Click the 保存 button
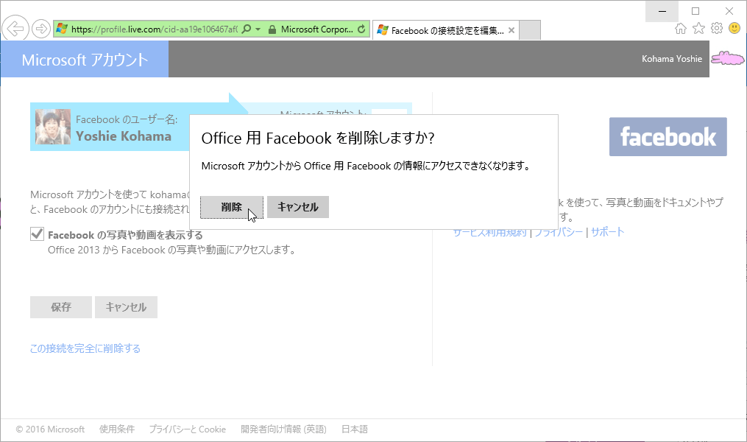 [x=61, y=307]
